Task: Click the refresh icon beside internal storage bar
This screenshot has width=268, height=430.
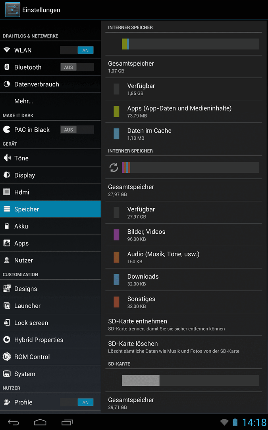Action: click(x=114, y=167)
